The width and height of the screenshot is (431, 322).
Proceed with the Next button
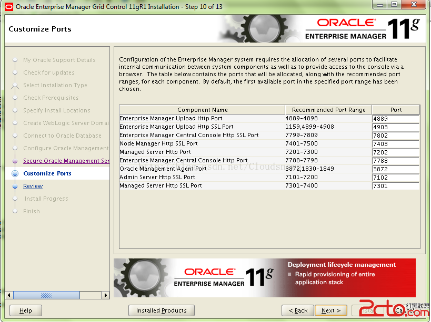(x=331, y=310)
